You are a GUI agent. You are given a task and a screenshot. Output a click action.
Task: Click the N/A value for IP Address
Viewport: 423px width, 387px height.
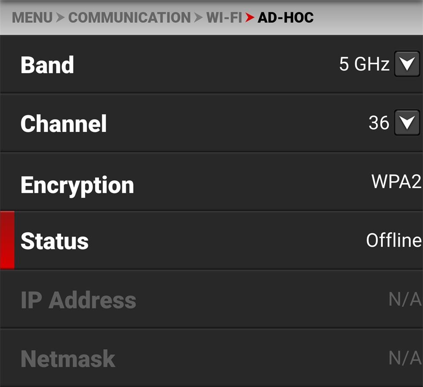405,300
